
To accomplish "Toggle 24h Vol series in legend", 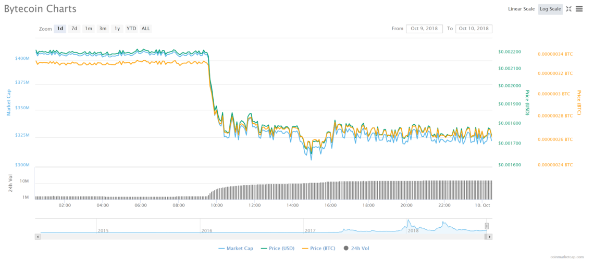I will click(x=356, y=248).
